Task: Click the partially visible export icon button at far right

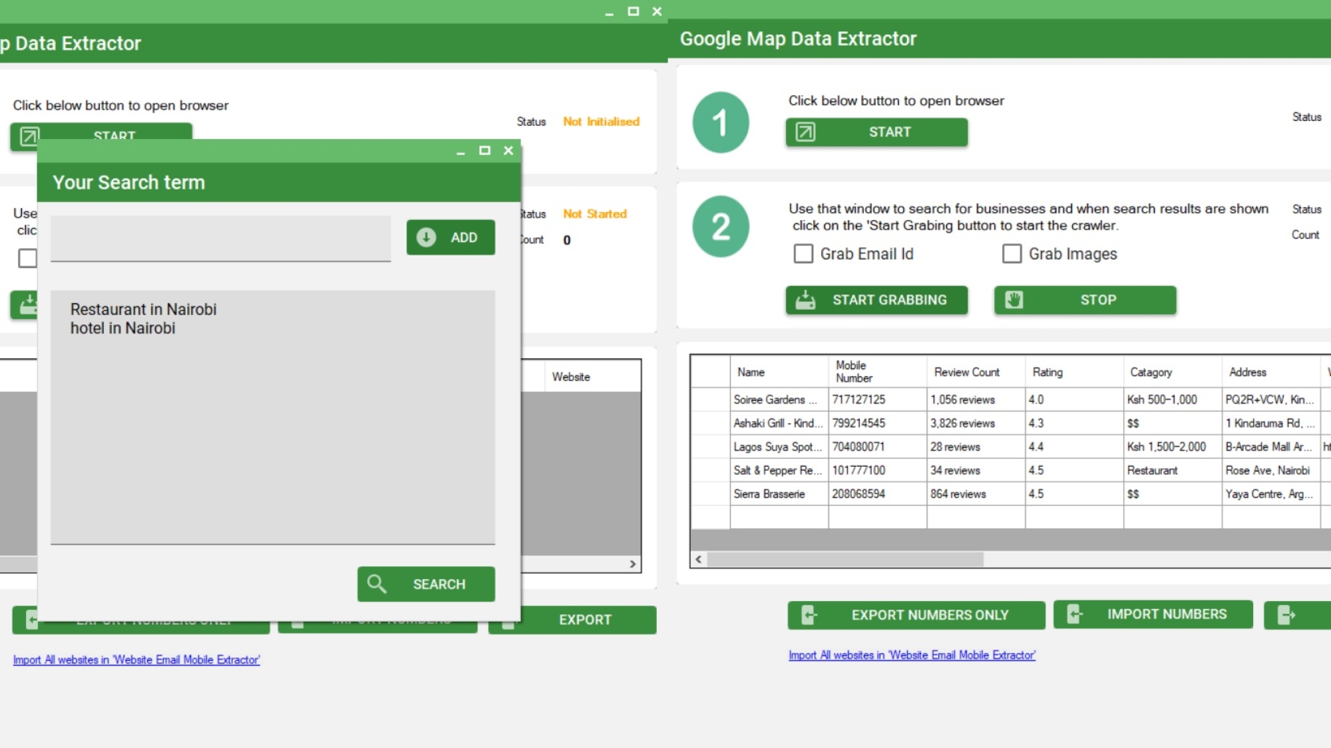Action: [1297, 615]
